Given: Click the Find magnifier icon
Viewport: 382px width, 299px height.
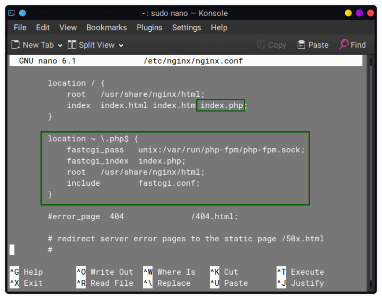Looking at the screenshot, I should (343, 45).
